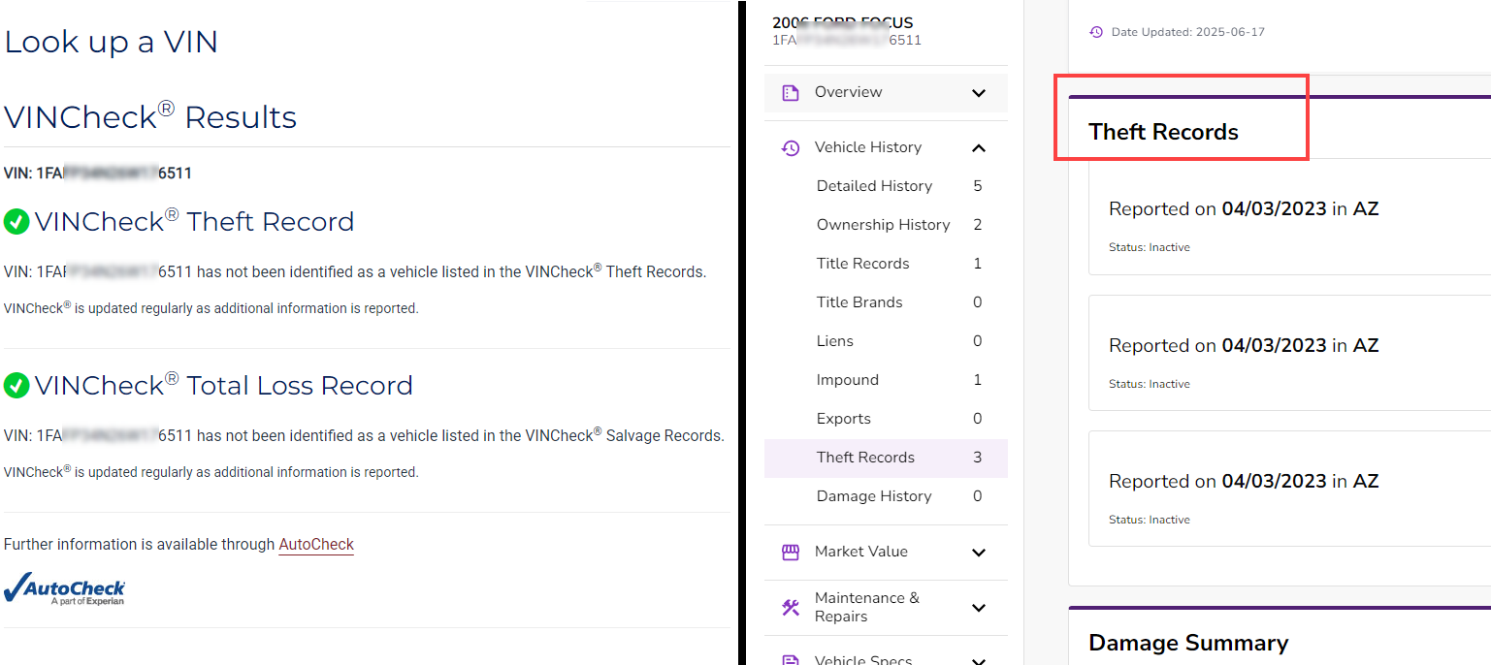
Task: Open the Overview menu section
Action: pyautogui.click(x=886, y=93)
